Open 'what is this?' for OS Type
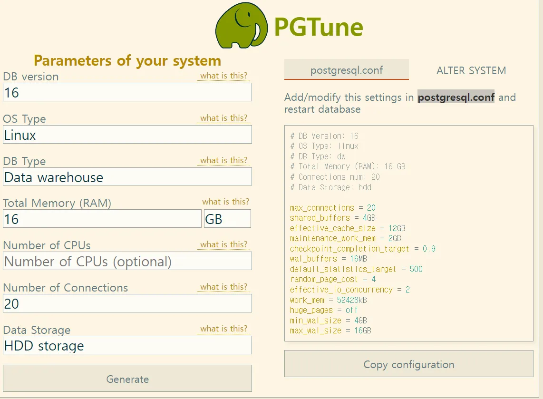 223,118
